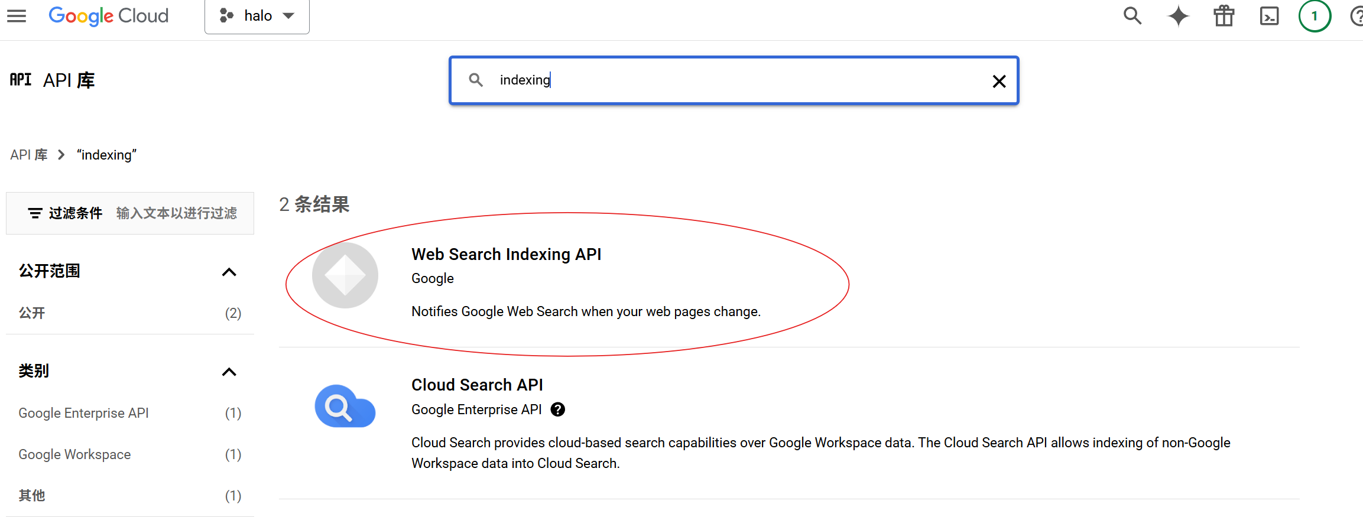The height and width of the screenshot is (517, 1363).
Task: Open notifications badge showing 1
Action: tap(1315, 16)
